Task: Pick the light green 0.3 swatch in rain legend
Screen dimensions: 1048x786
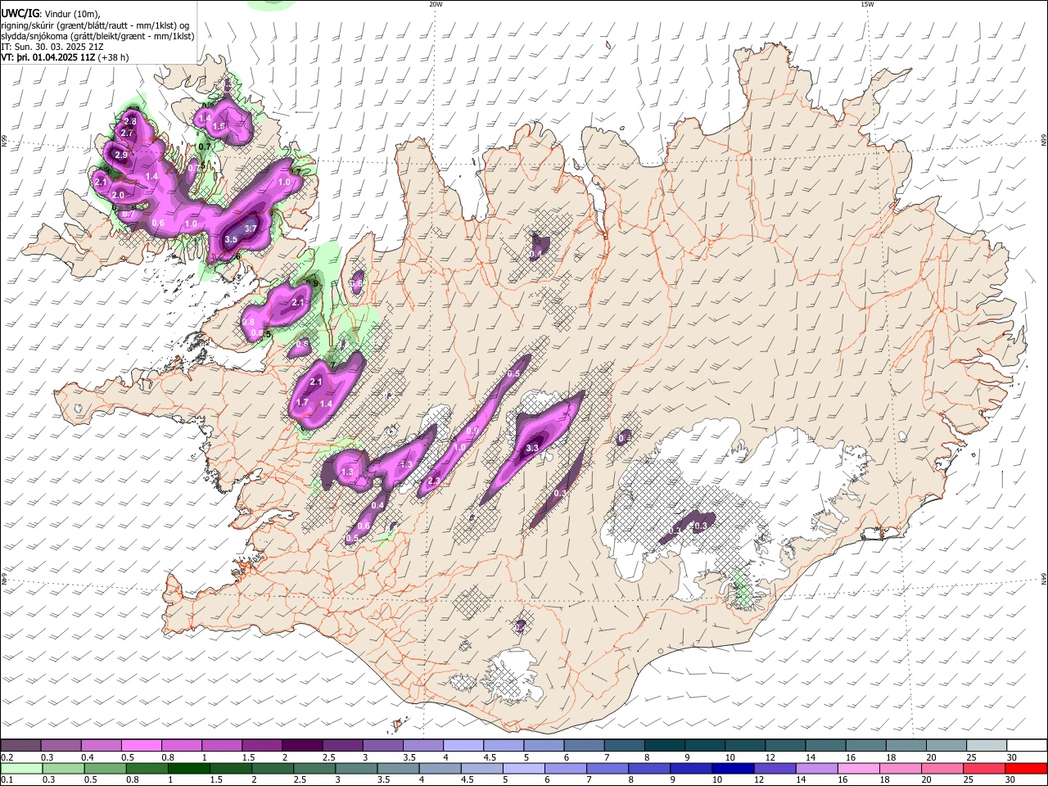Action: pyautogui.click(x=62, y=768)
